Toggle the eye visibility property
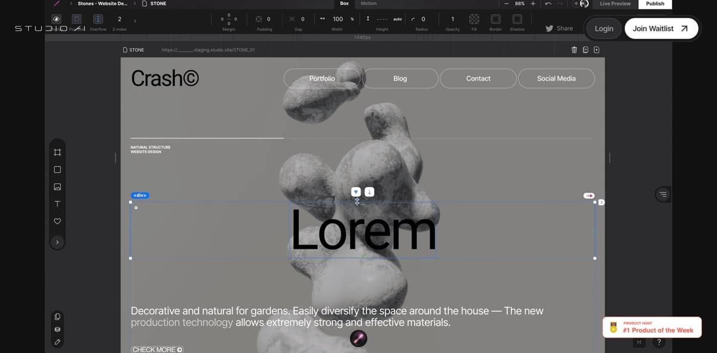This screenshot has height=353, width=717. 57,20
